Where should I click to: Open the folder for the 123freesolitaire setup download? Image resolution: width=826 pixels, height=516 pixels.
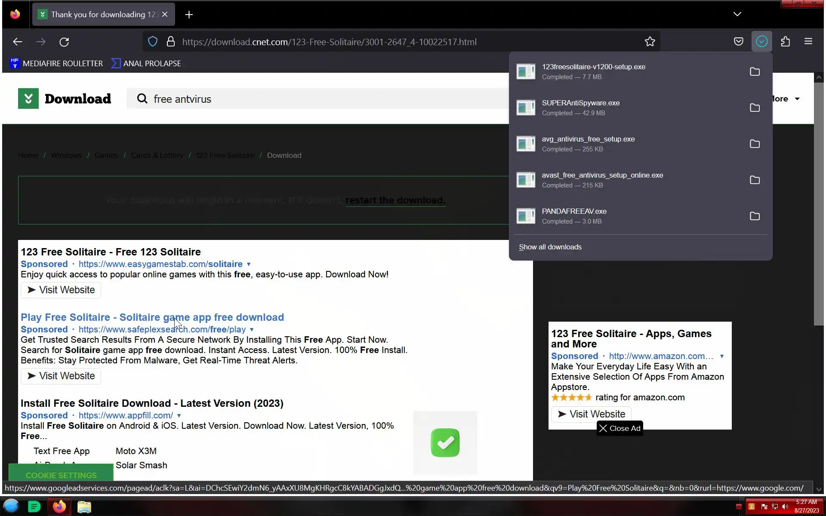tap(755, 72)
